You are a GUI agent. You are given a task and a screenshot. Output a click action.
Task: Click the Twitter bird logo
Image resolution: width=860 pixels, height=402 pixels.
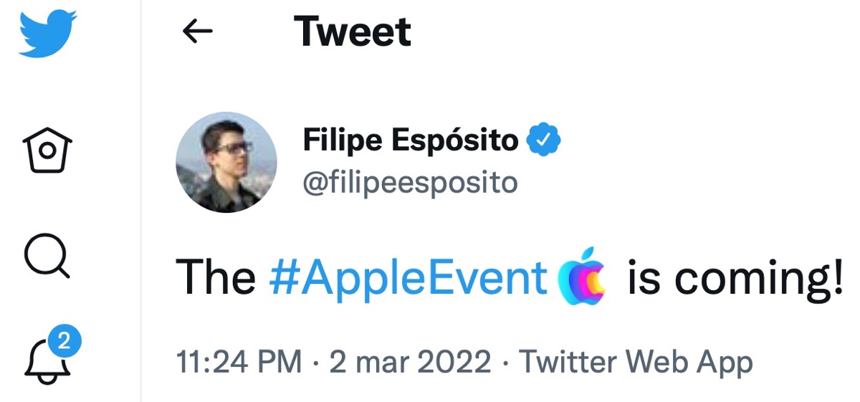tap(47, 34)
